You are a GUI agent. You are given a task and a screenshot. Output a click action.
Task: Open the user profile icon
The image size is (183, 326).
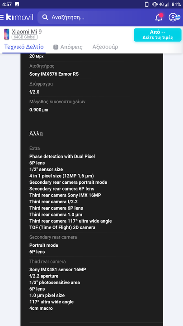coord(174,17)
